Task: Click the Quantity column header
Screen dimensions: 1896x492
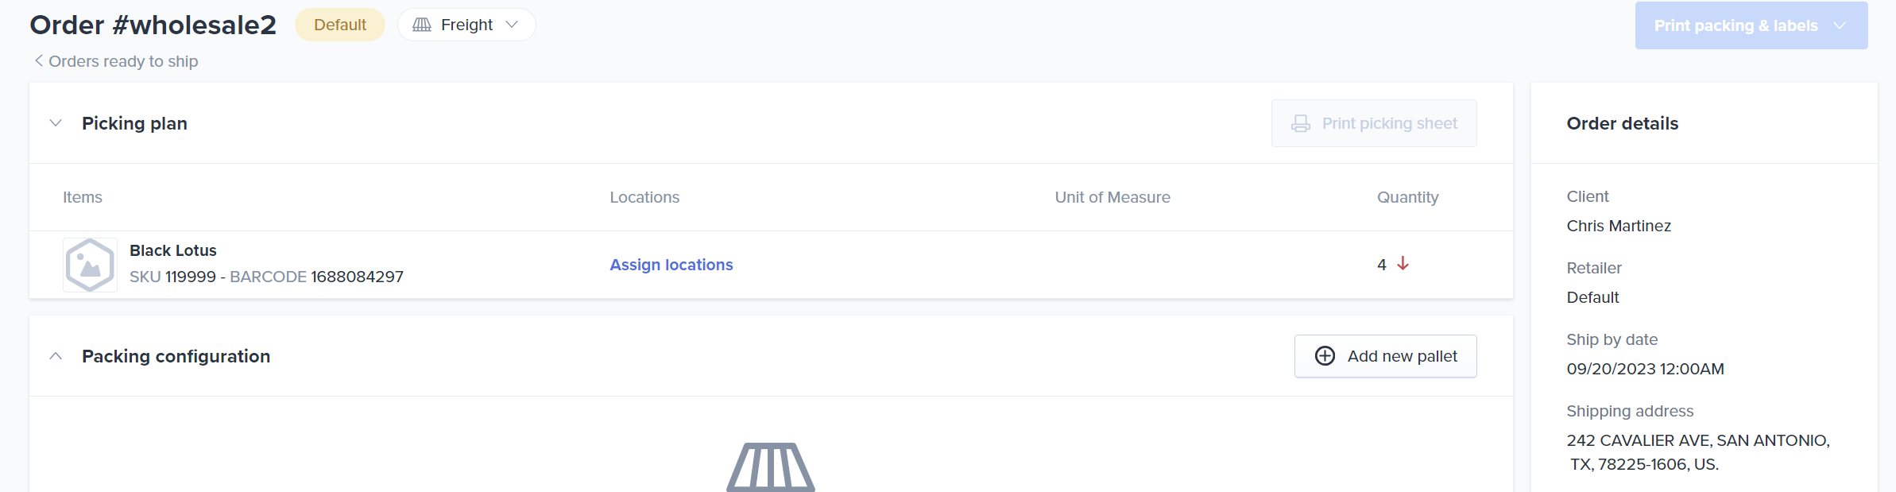Action: click(1408, 197)
